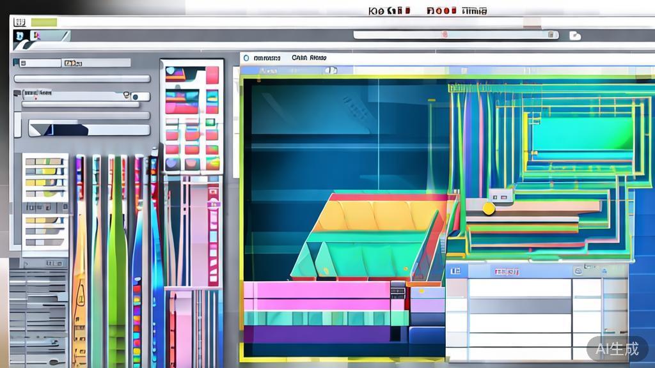This screenshot has width=655, height=368.
Task: Click the gray stamp icon right of the address bar
Action: point(551,34)
